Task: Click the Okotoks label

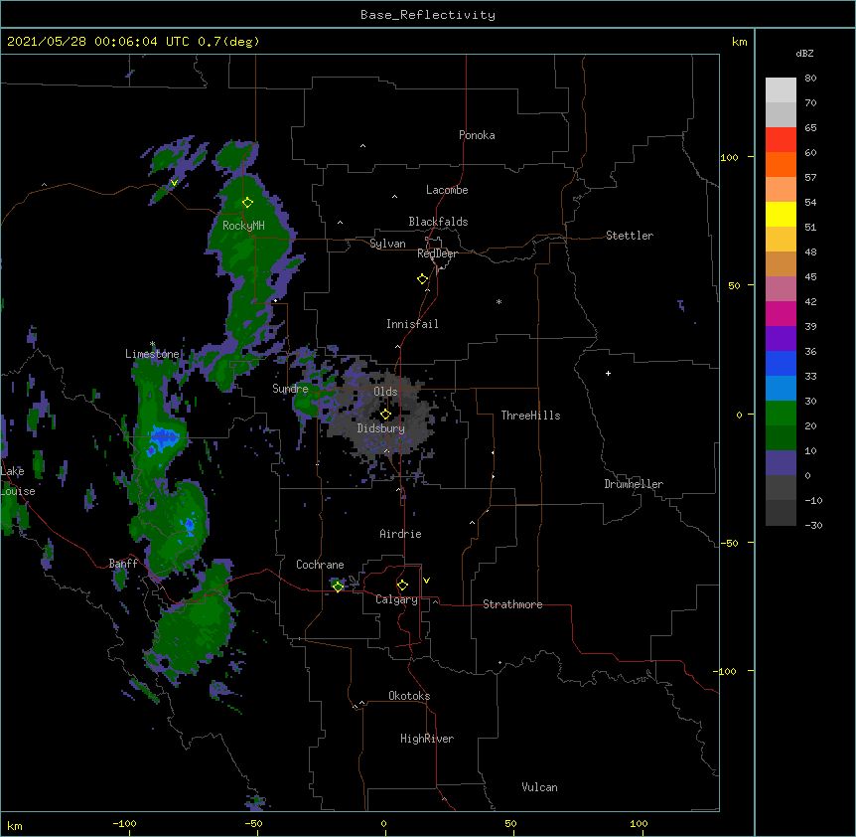Action: pyautogui.click(x=409, y=696)
